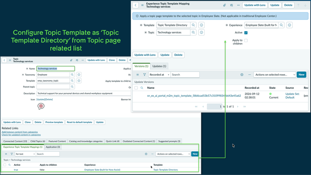Click the Description field in Topic form
Image resolution: width=311 pixels, height=175 pixels.
point(84,93)
